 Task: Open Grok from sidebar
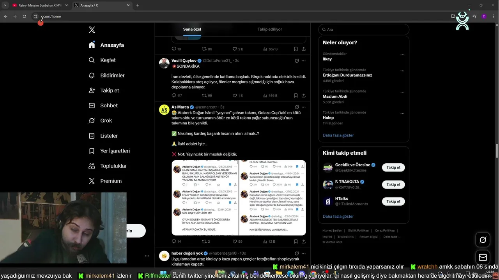tap(100, 121)
